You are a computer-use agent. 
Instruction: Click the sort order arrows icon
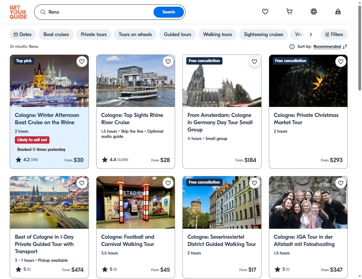coord(345,47)
